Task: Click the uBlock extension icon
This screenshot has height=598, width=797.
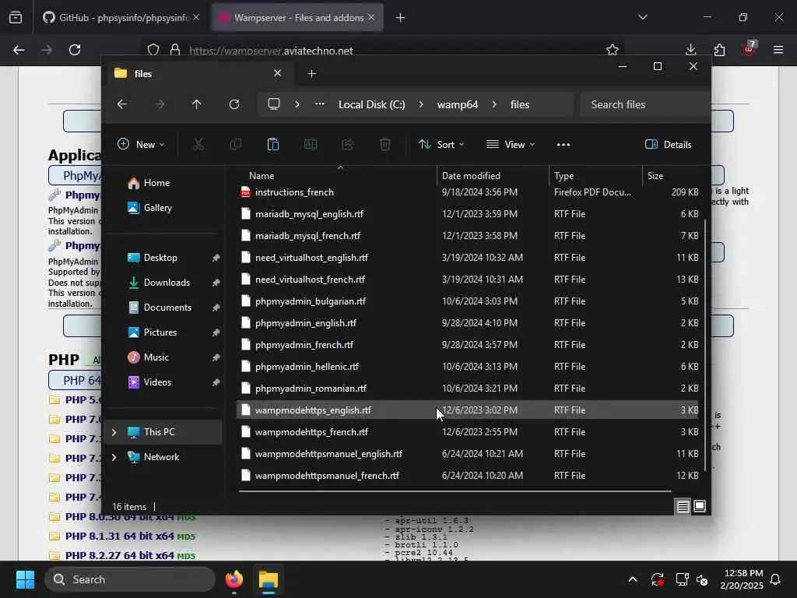Action: point(749,49)
